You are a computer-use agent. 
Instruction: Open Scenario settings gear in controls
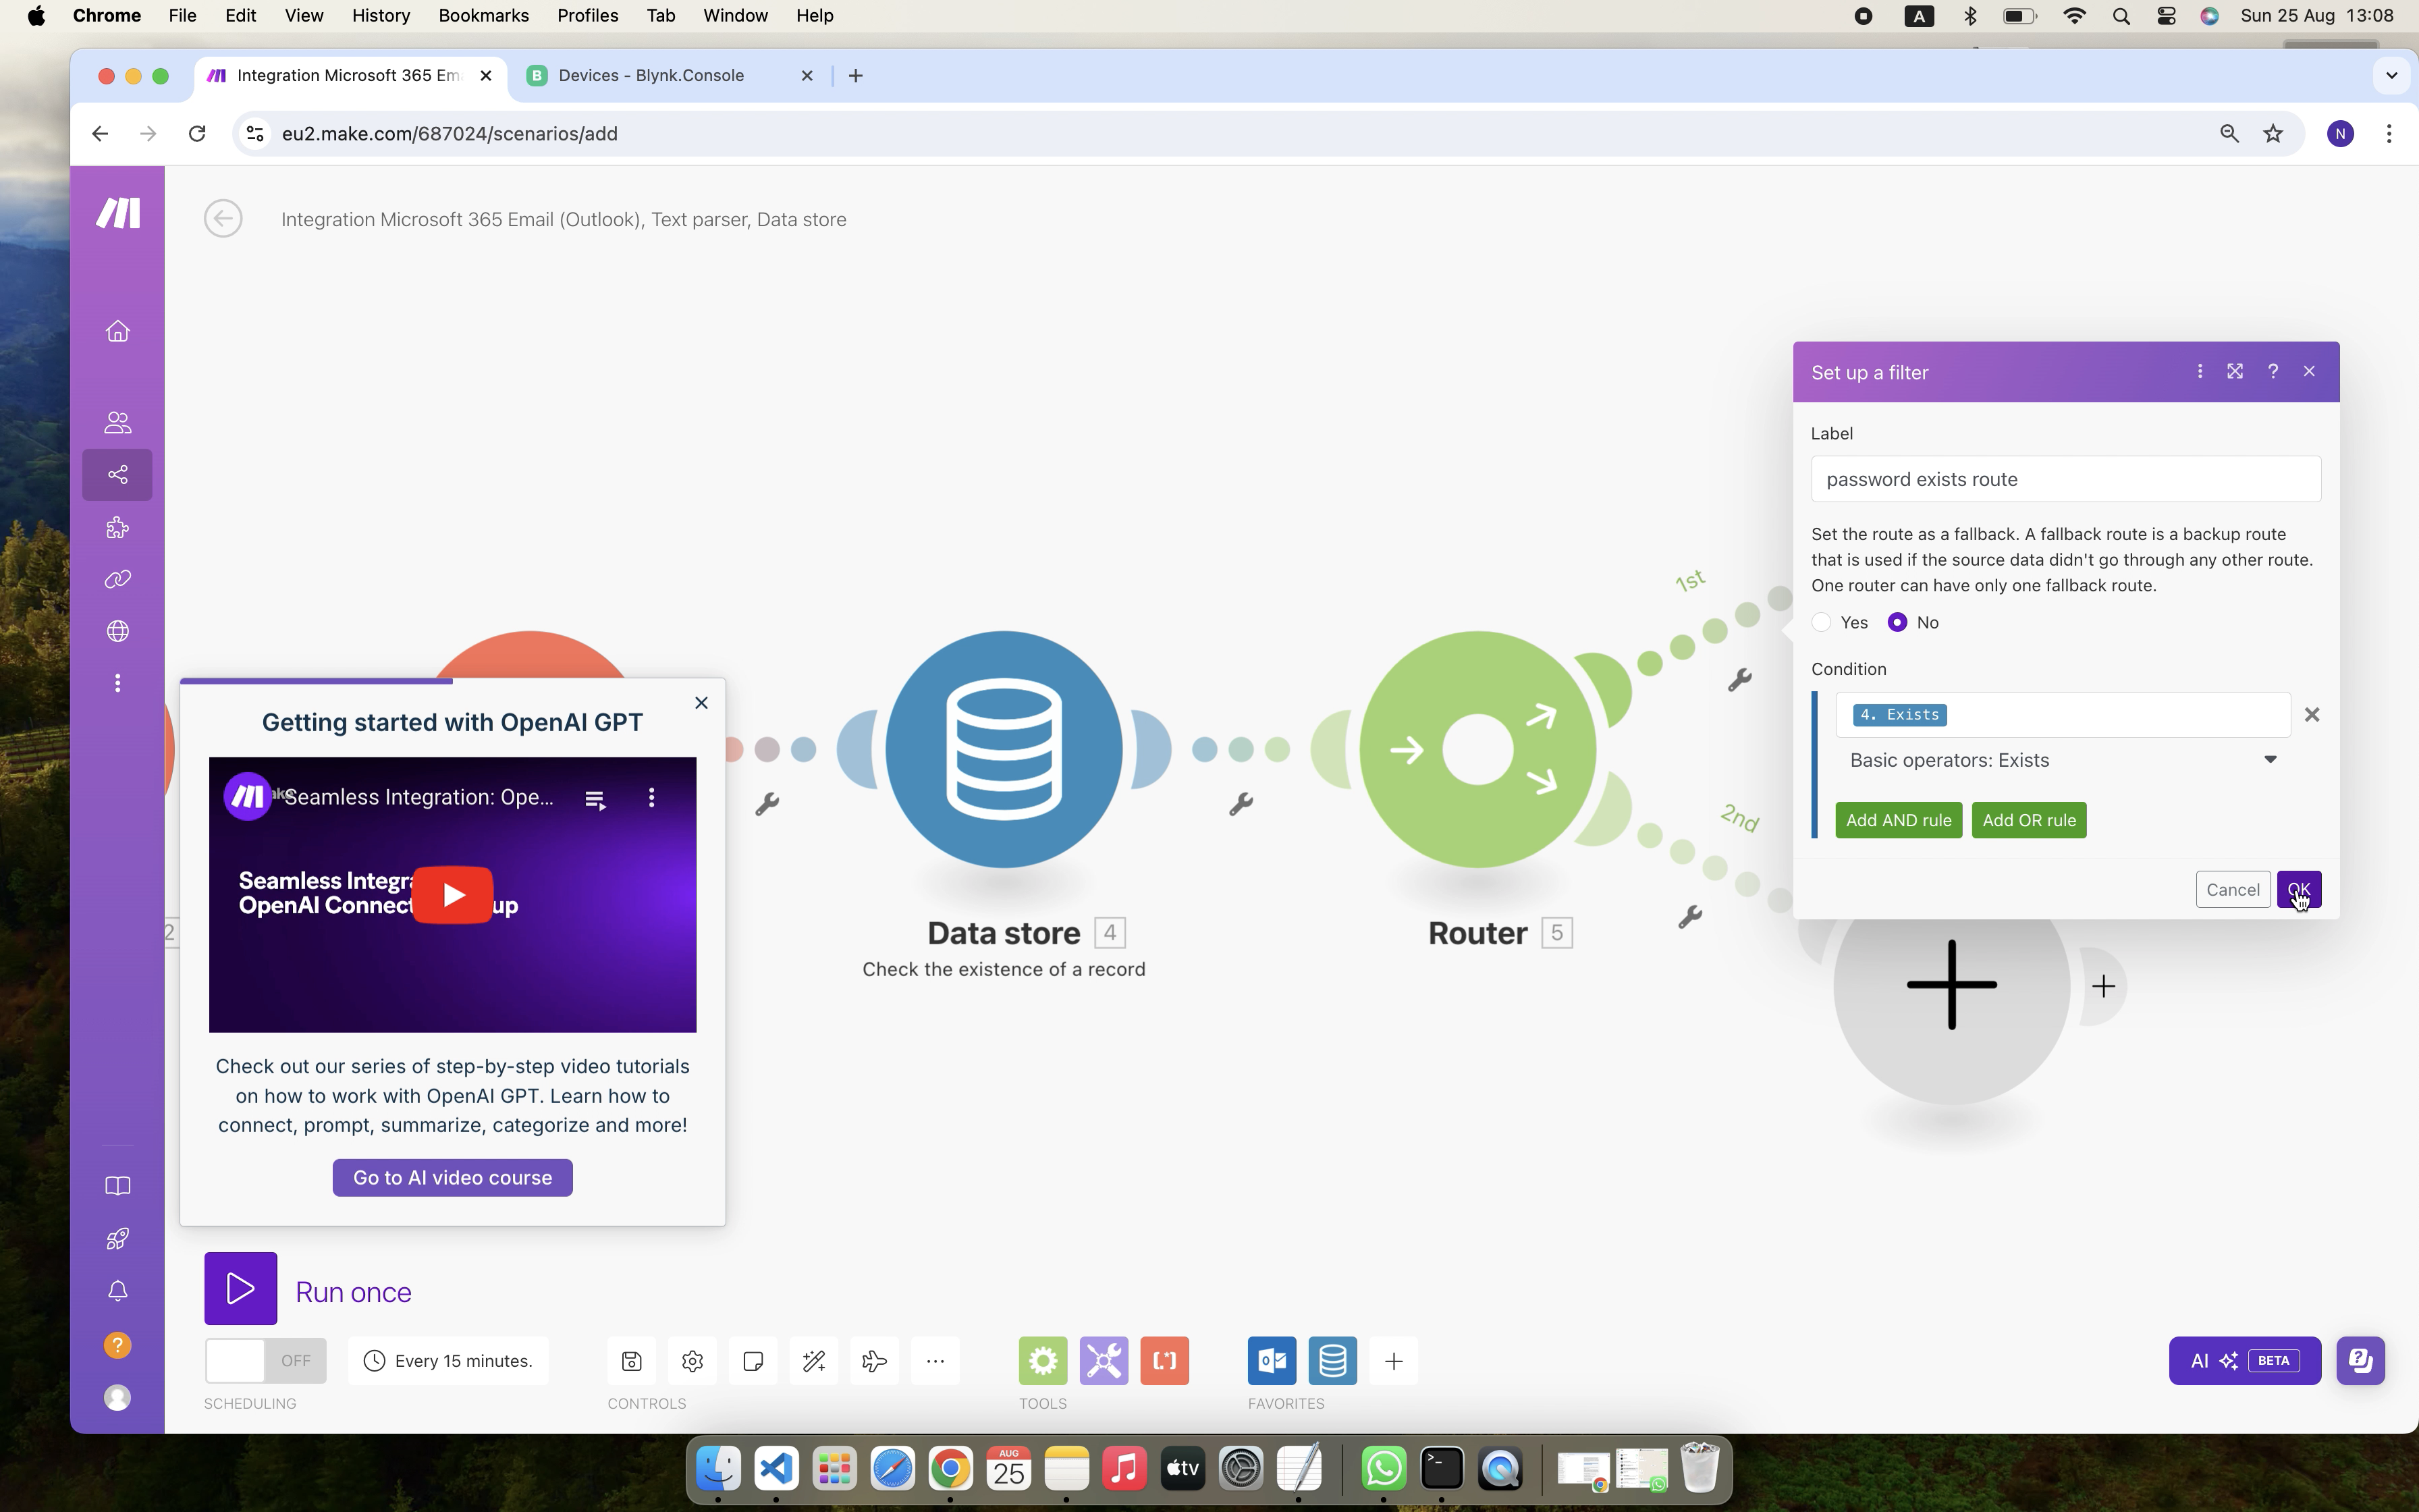[x=692, y=1361]
